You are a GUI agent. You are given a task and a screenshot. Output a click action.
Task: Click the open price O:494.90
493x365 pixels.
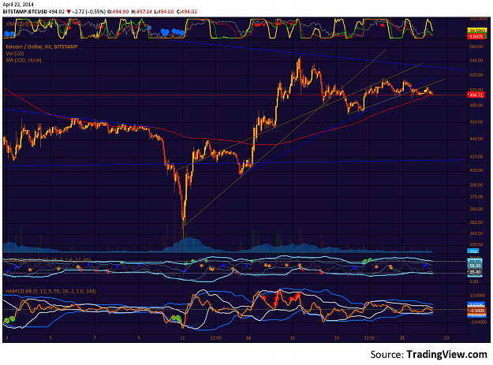tap(118, 12)
